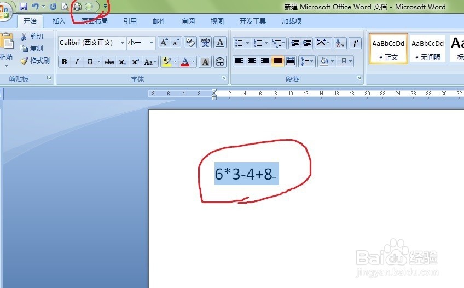
Task: Switch to the 视图 (View) tab
Action: click(217, 21)
